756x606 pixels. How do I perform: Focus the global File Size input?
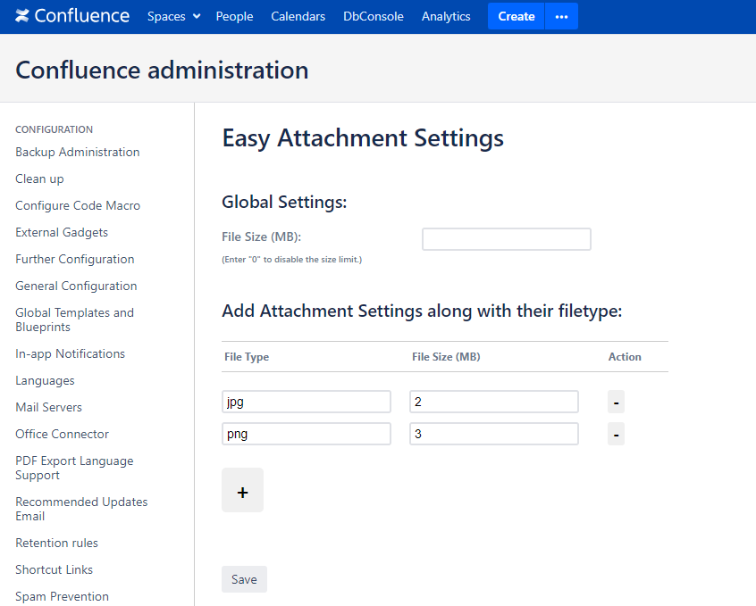click(x=506, y=239)
